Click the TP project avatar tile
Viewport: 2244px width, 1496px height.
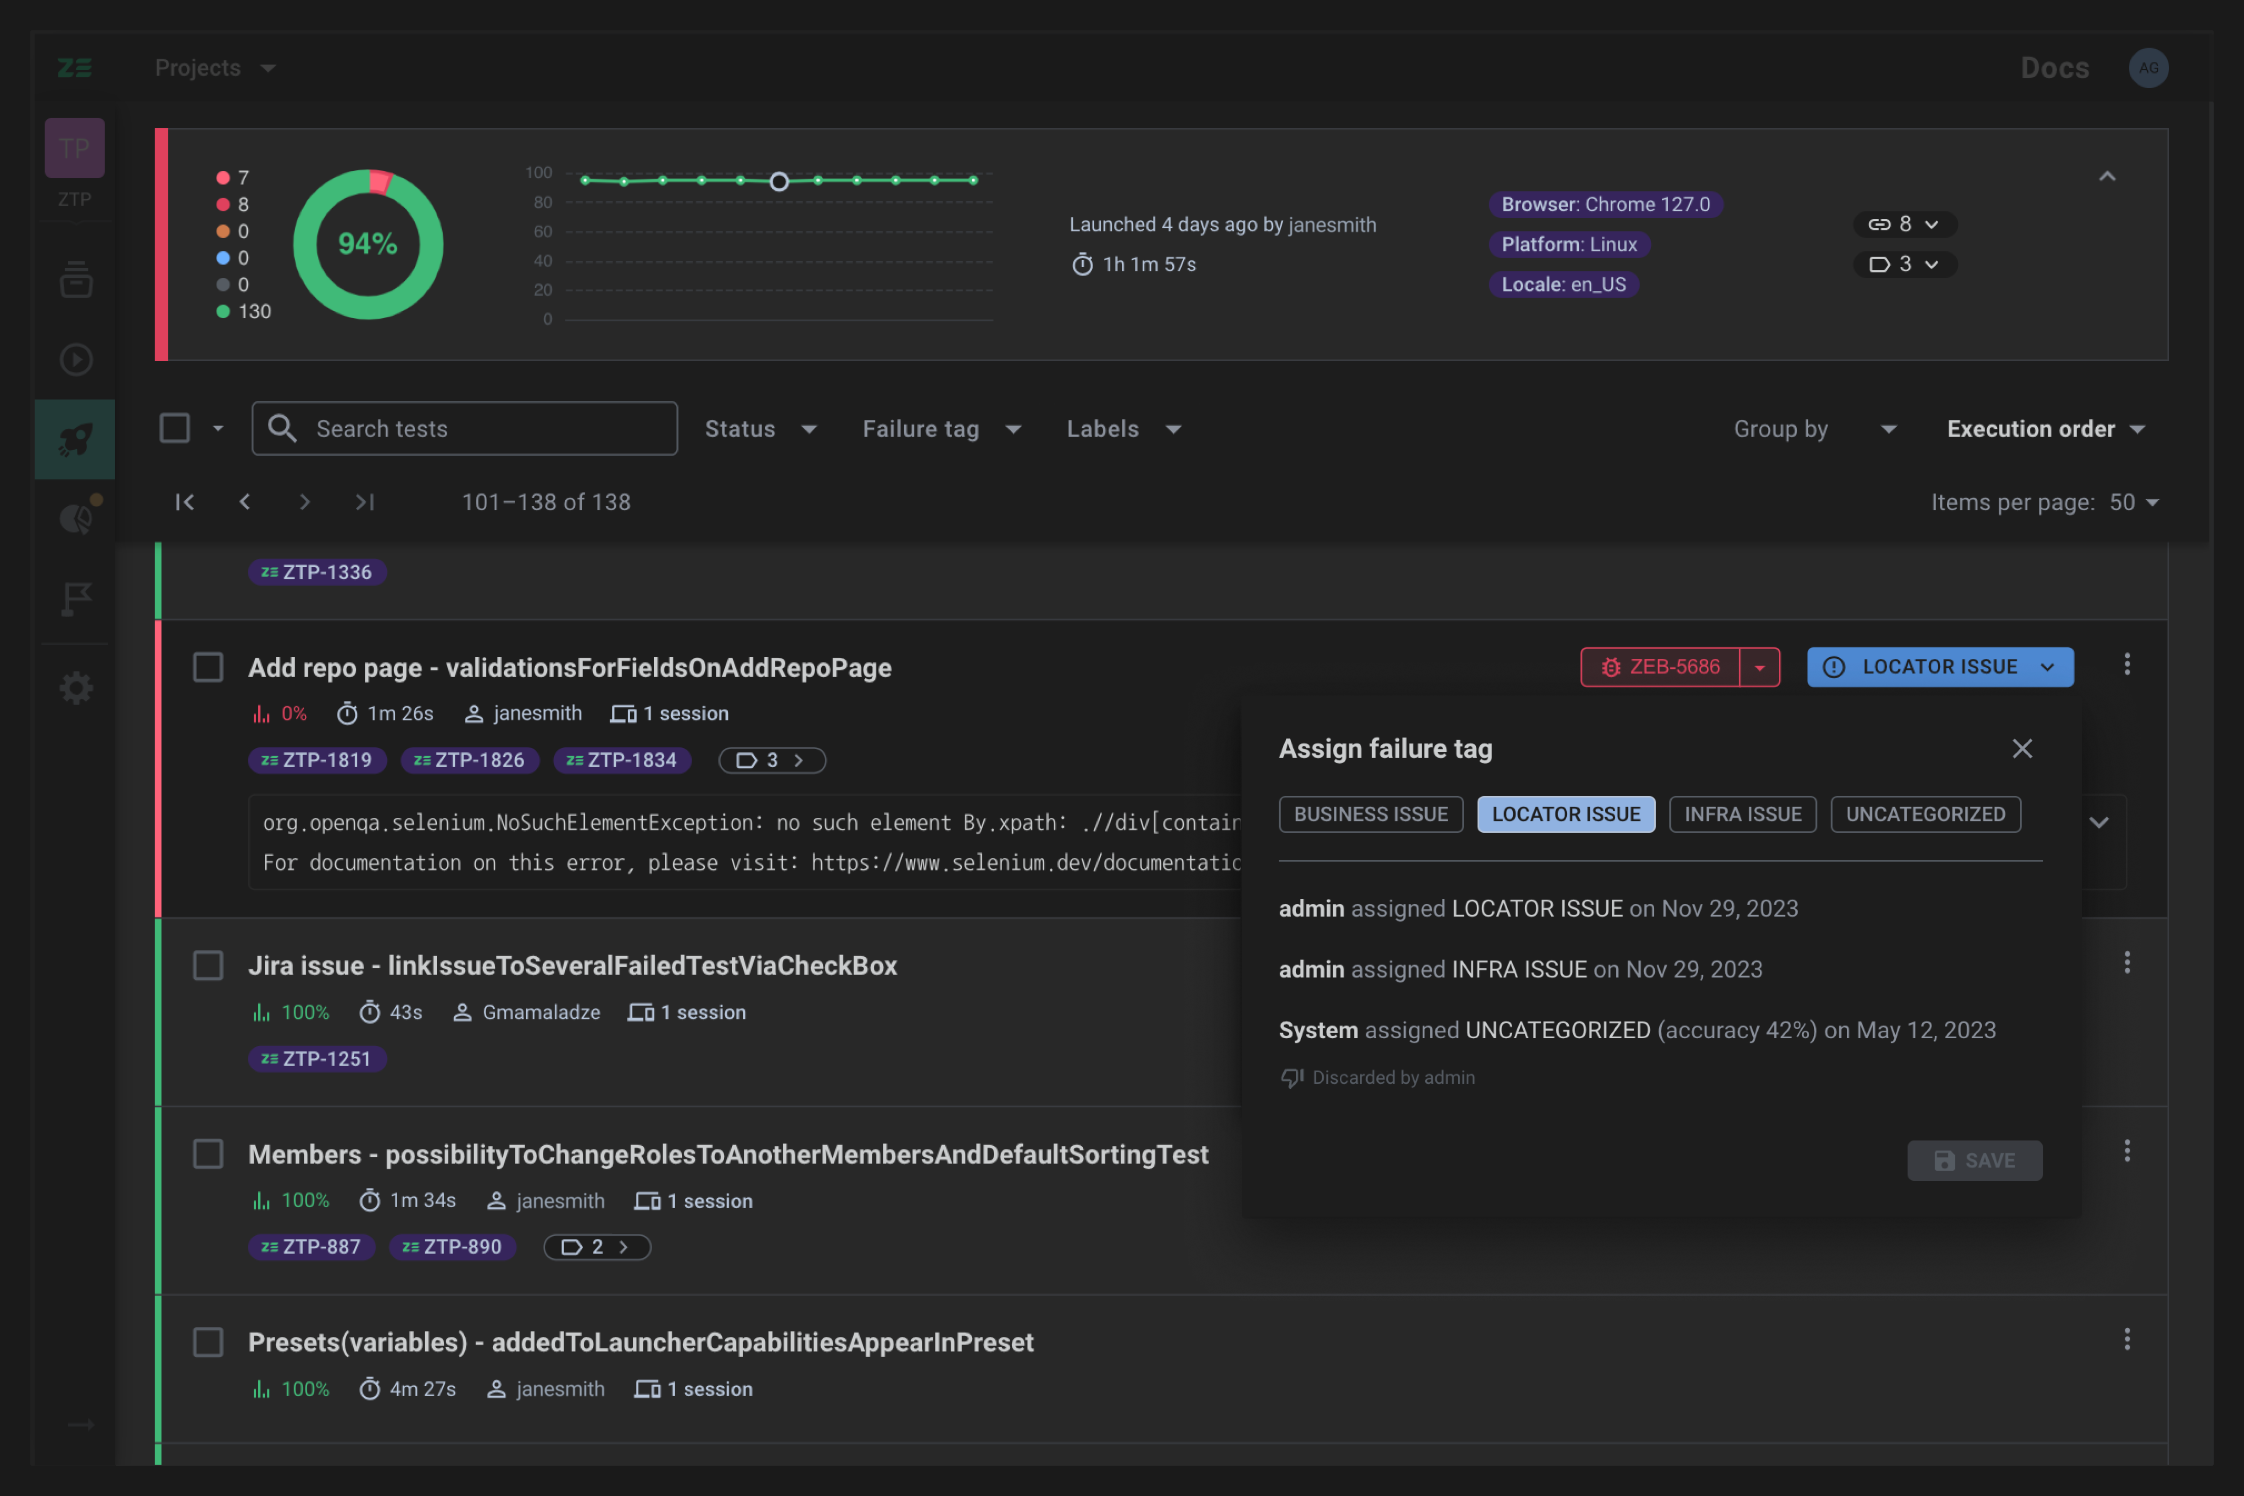(x=74, y=148)
